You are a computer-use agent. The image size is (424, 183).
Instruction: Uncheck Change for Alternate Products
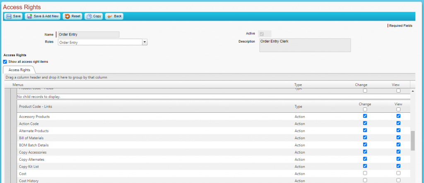[365, 130]
